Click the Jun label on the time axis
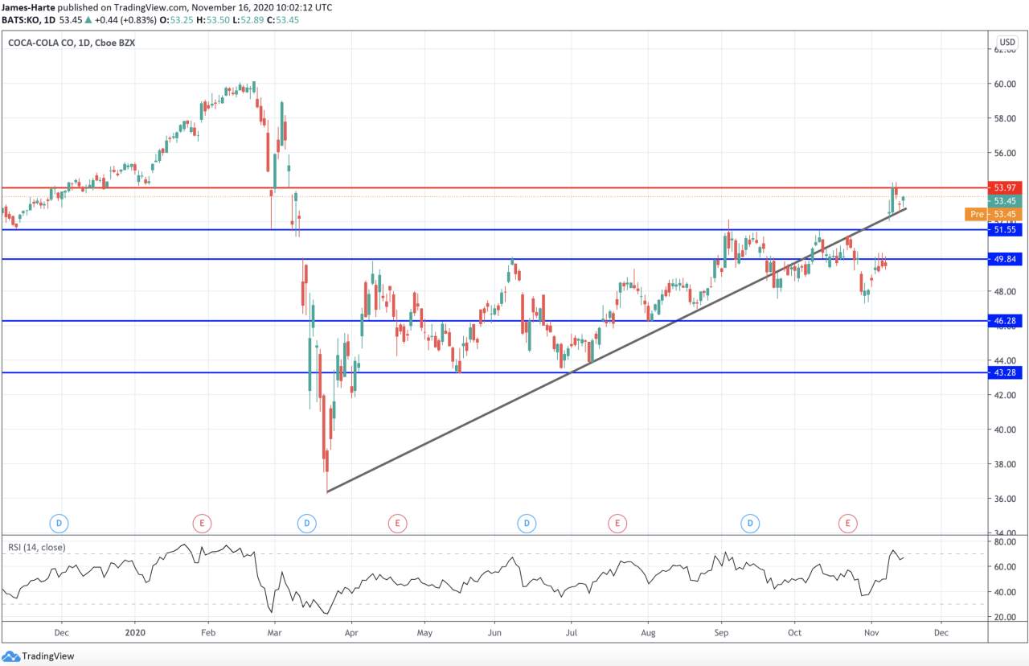The height and width of the screenshot is (666, 1029). click(x=493, y=633)
